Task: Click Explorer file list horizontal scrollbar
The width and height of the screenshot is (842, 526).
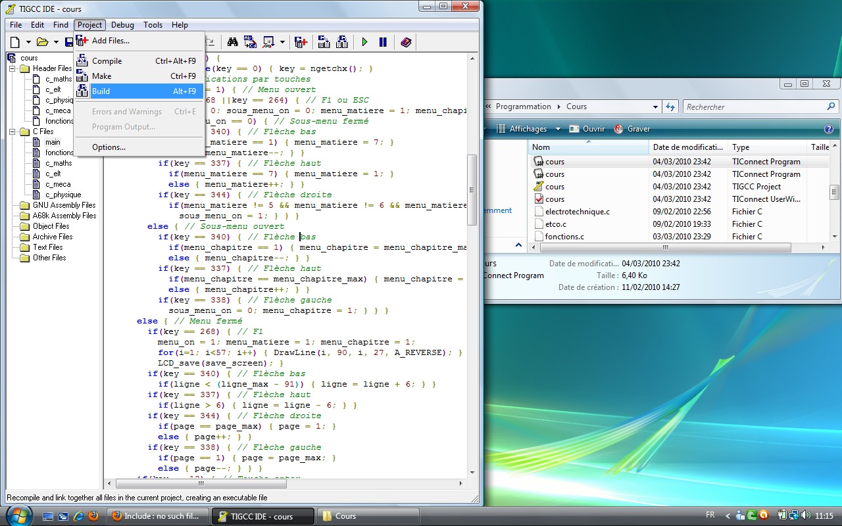Action: coord(665,248)
